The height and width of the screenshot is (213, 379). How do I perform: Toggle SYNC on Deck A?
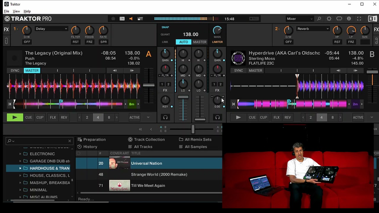pos(15,70)
